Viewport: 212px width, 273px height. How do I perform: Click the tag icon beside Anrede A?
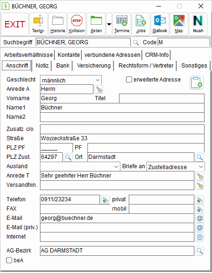coord(99,89)
